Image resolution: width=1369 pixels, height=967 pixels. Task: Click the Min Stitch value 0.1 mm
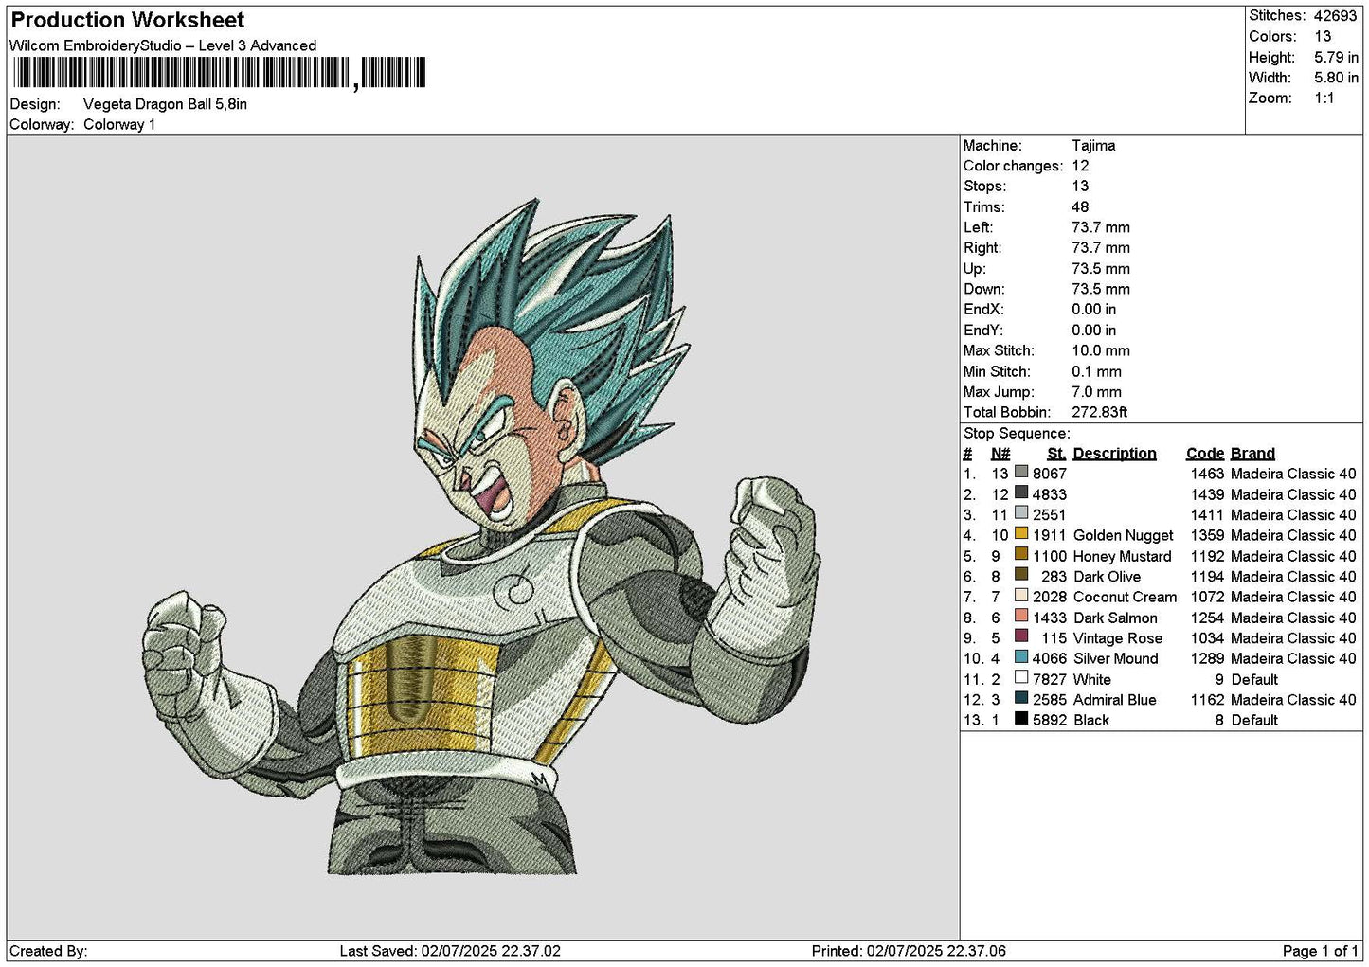(x=1096, y=371)
